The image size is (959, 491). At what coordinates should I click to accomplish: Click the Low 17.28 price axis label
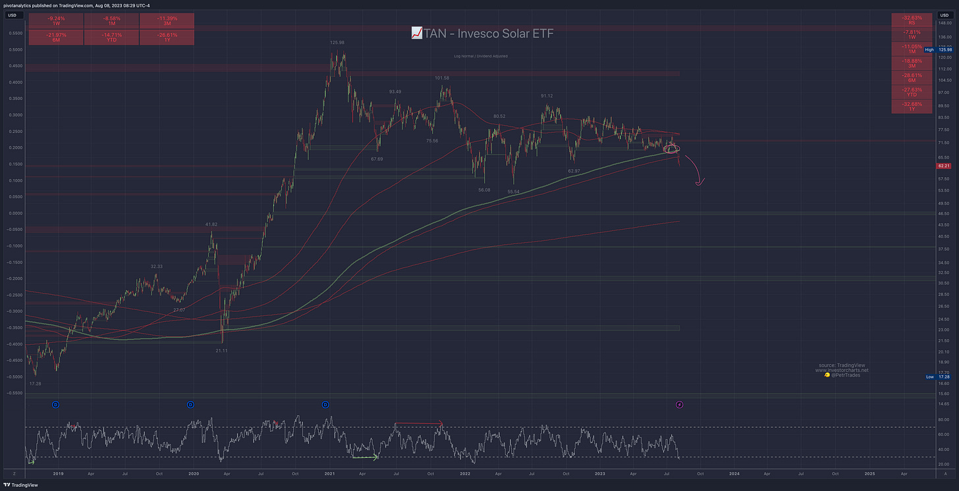point(939,377)
